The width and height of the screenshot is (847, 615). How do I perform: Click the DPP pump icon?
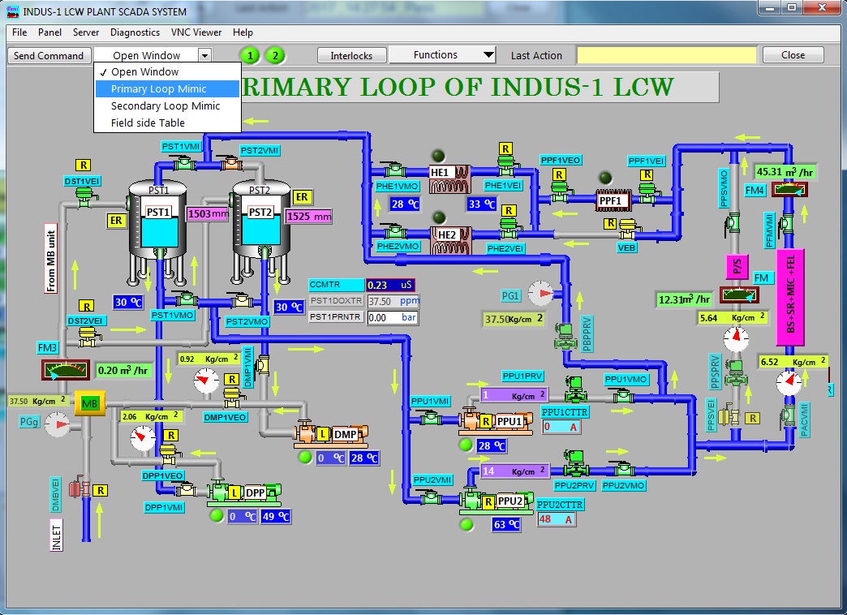pos(244,492)
